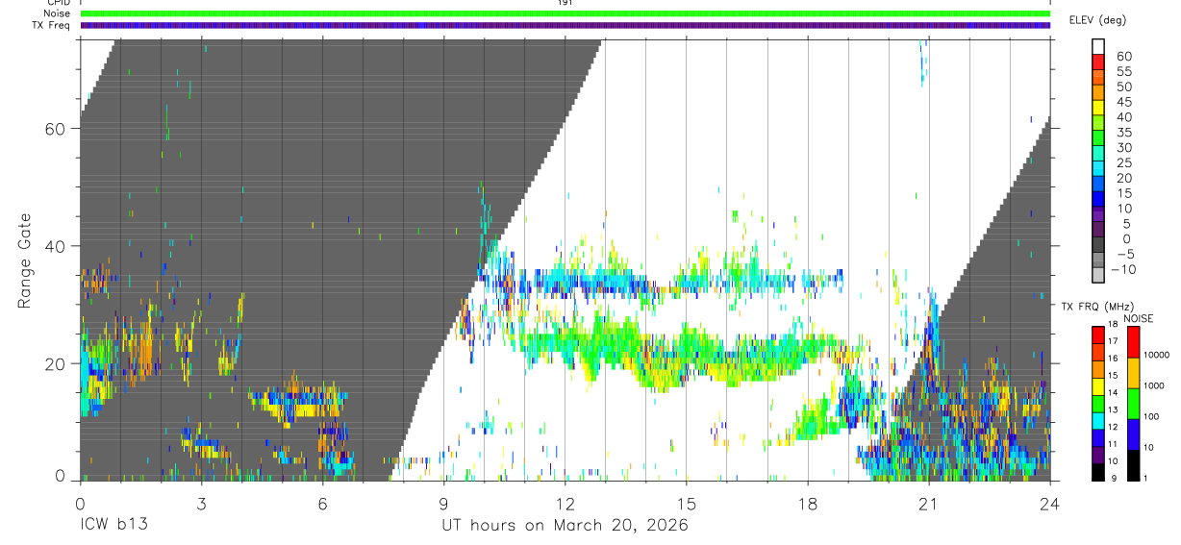Click the 12 hour tick on time axis

(x=565, y=503)
